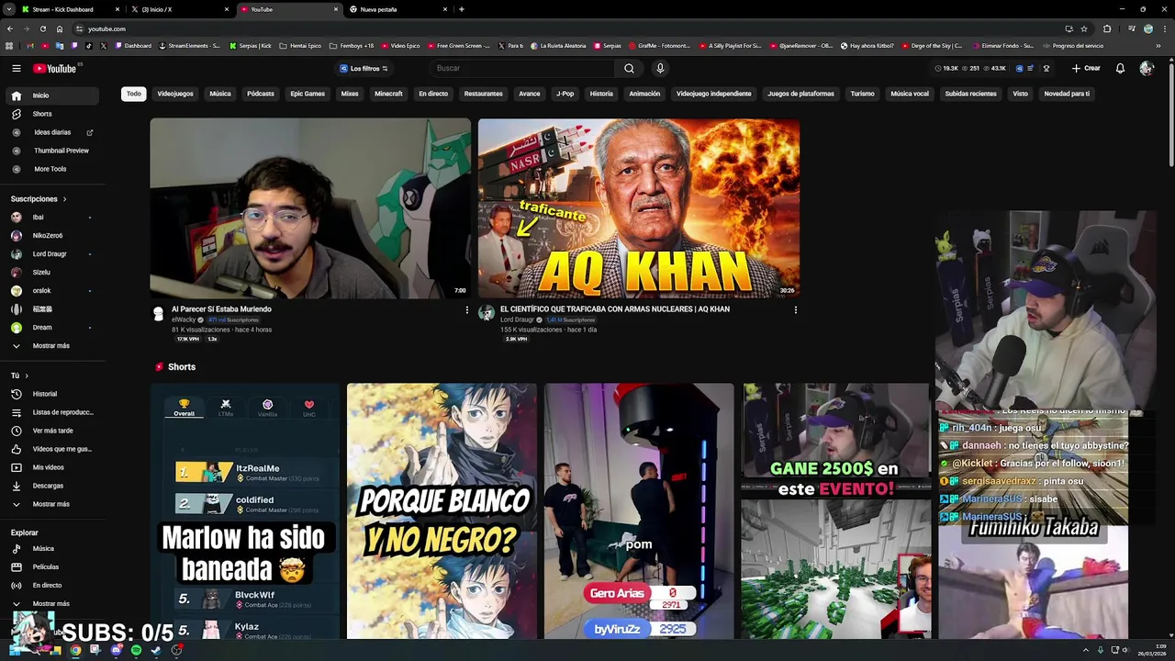Open options menu for Al Parecer video

pyautogui.click(x=466, y=310)
